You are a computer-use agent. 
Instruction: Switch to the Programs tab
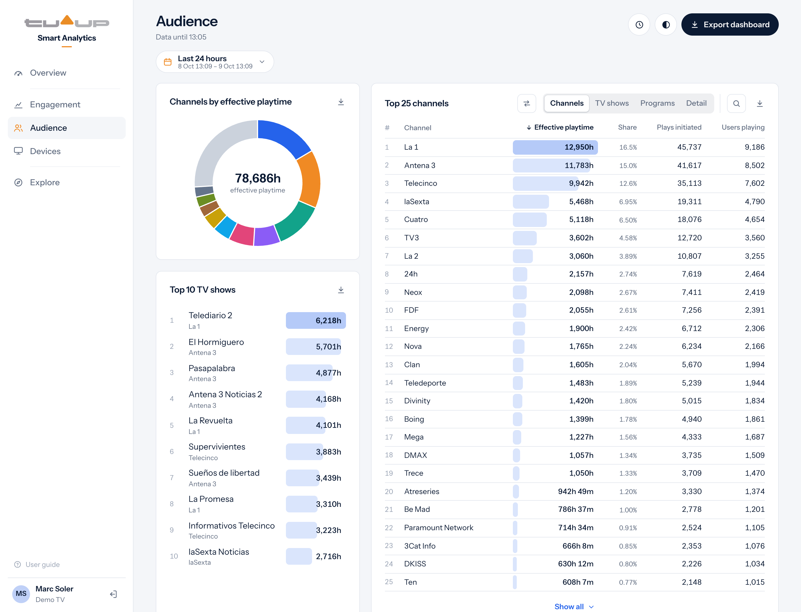[x=657, y=103]
